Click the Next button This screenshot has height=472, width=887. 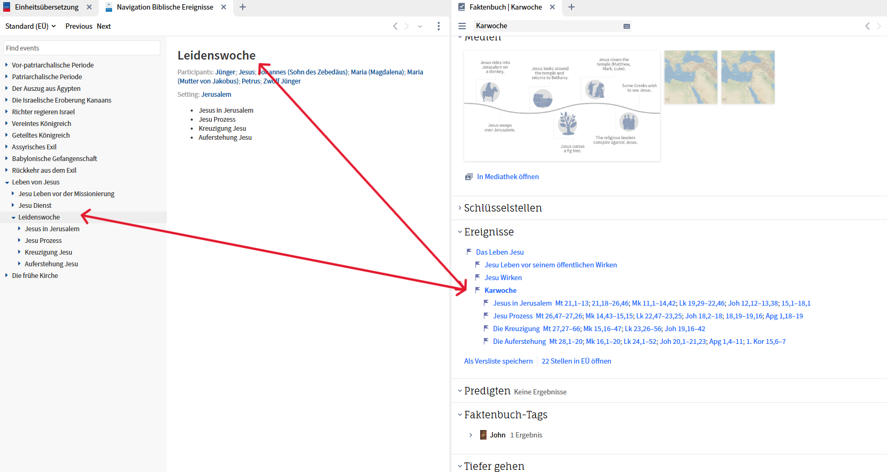(104, 26)
